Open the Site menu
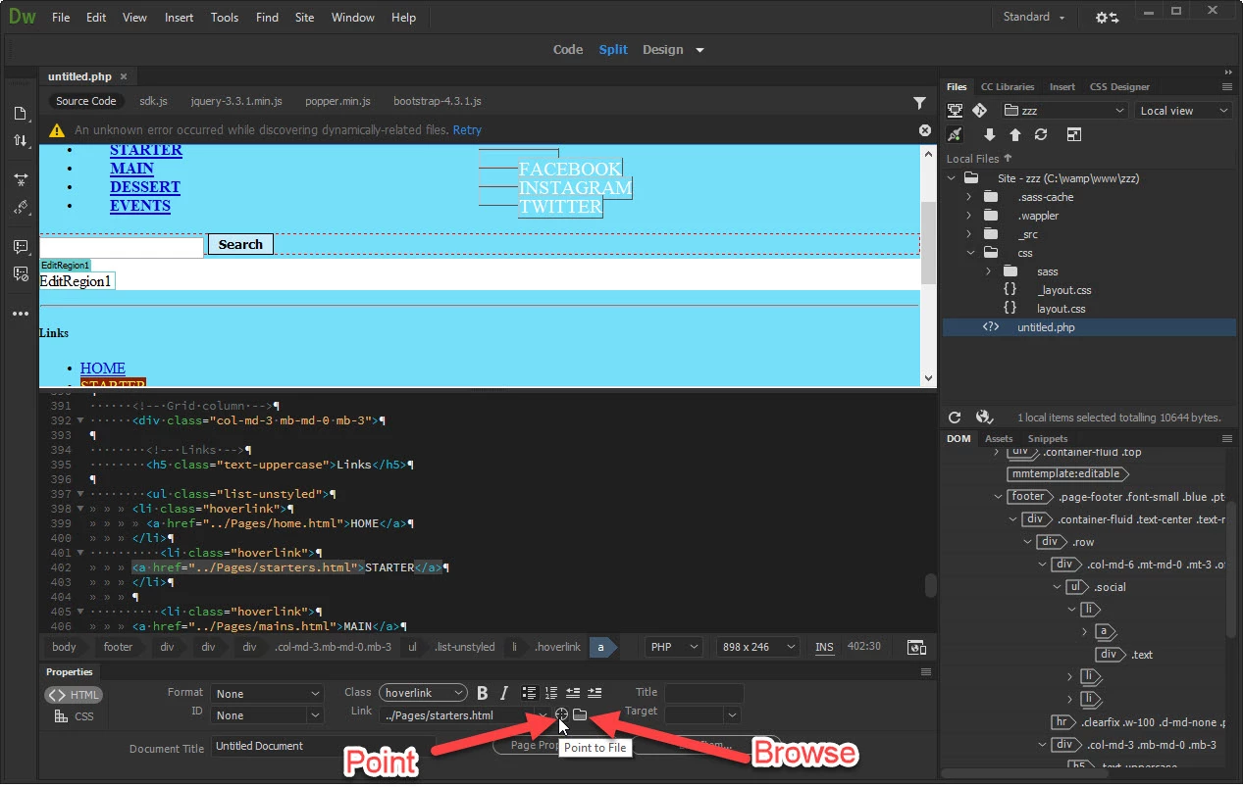The height and width of the screenshot is (787, 1243). (x=304, y=18)
